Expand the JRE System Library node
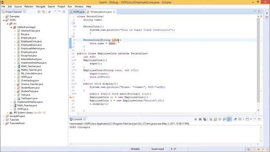Screen dimensions: 270x152 point(8,113)
